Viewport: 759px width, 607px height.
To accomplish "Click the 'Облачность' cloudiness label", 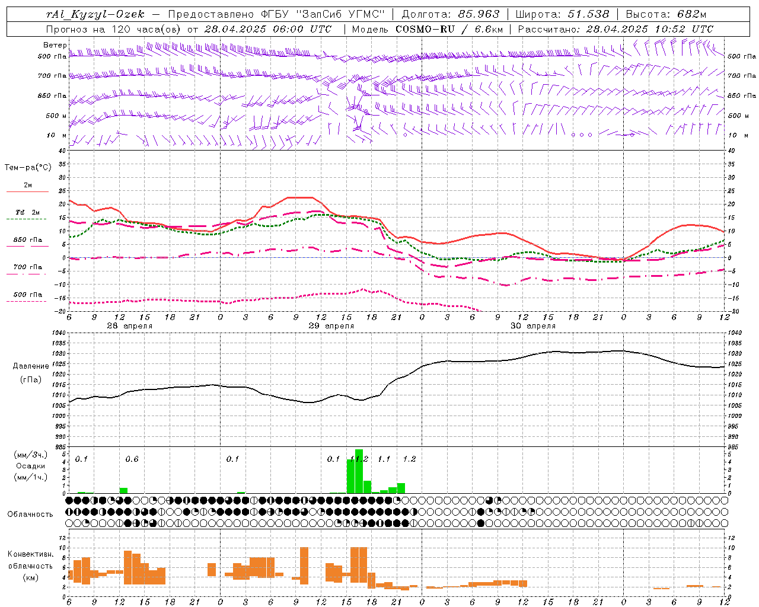I will click(x=30, y=515).
